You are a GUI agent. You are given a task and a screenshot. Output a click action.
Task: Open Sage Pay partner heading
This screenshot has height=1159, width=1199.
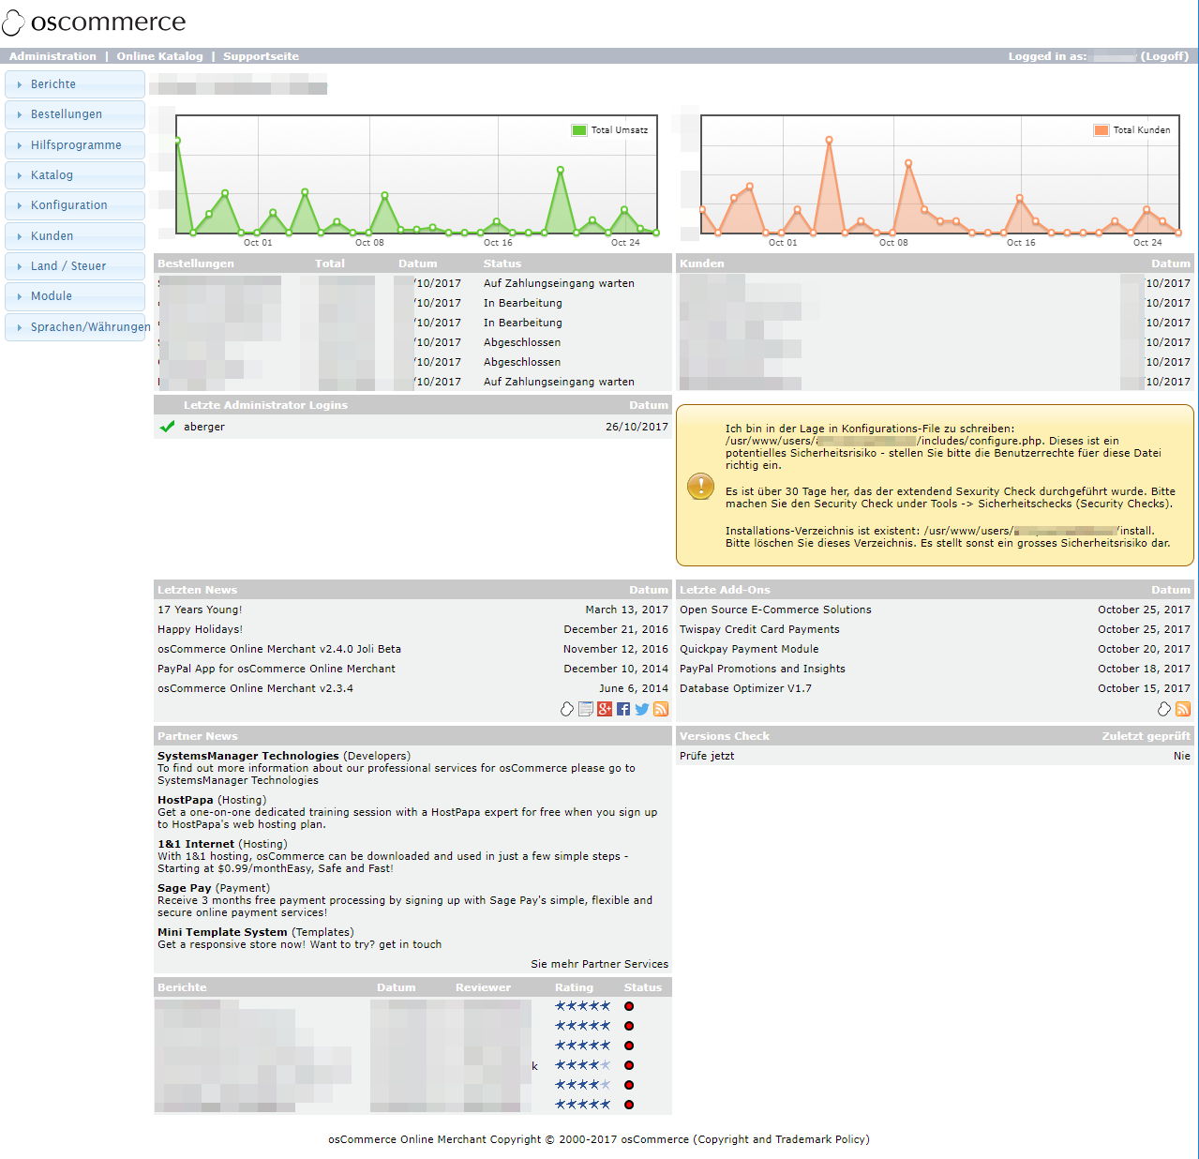coord(185,888)
